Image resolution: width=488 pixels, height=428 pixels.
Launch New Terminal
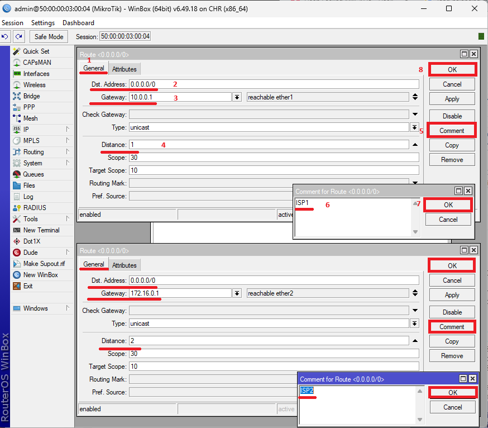click(x=41, y=230)
